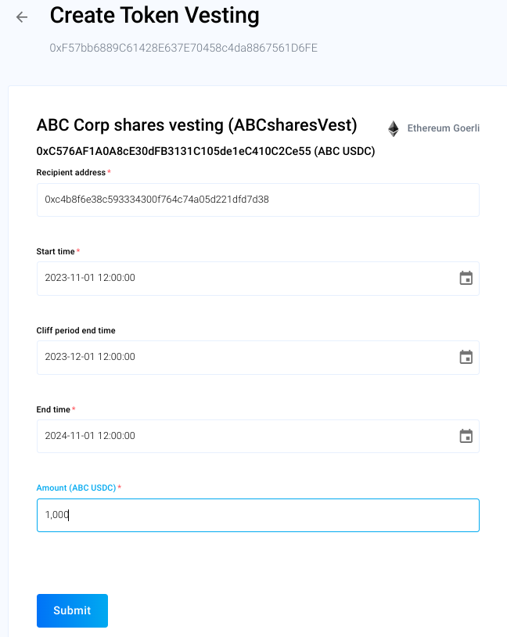Focus the Start time date field
The width and height of the screenshot is (507, 637).
(x=235, y=278)
